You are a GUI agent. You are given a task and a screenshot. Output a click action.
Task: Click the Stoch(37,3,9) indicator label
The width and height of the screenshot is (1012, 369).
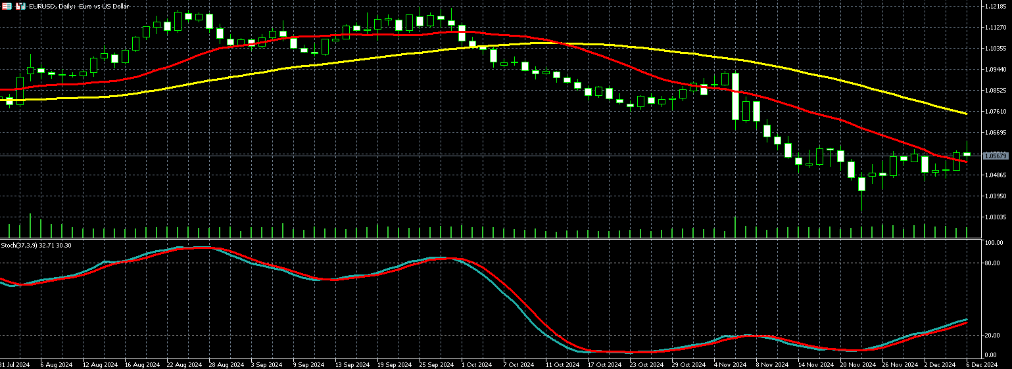pos(36,245)
